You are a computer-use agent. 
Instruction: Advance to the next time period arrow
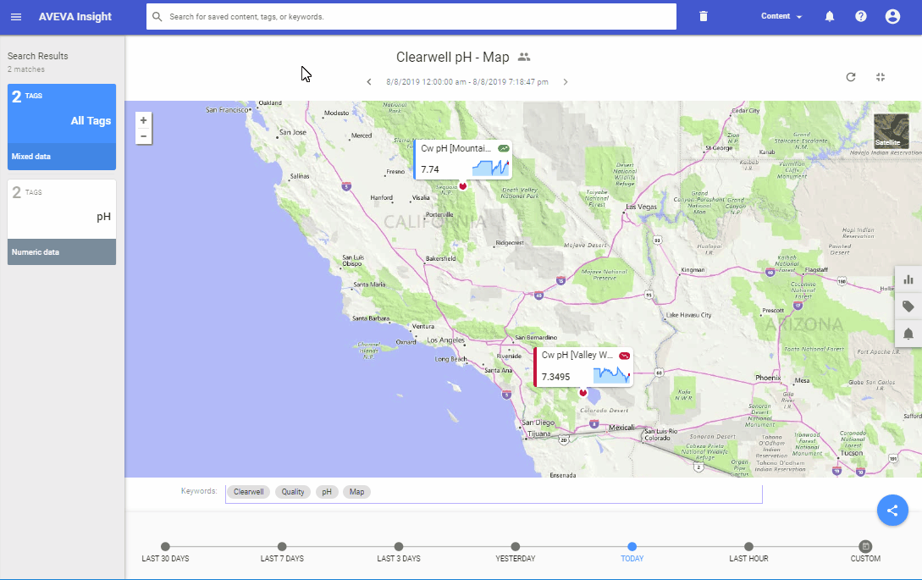click(x=566, y=82)
